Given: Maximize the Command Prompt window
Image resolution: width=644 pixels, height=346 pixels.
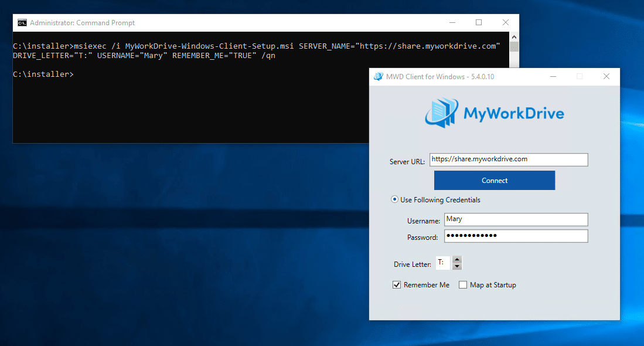Looking at the screenshot, I should [479, 22].
